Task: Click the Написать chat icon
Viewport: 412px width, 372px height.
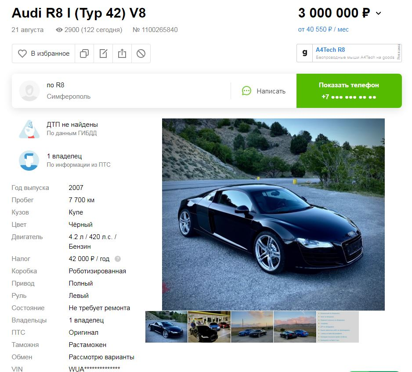Action: tap(246, 91)
